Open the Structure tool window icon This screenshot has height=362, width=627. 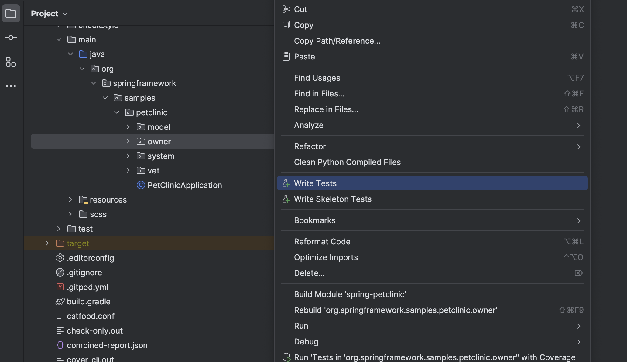point(11,62)
